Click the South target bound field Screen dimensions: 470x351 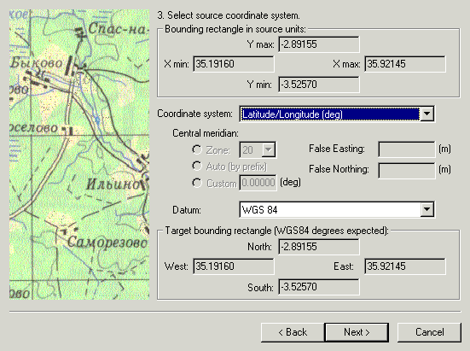[x=319, y=287]
